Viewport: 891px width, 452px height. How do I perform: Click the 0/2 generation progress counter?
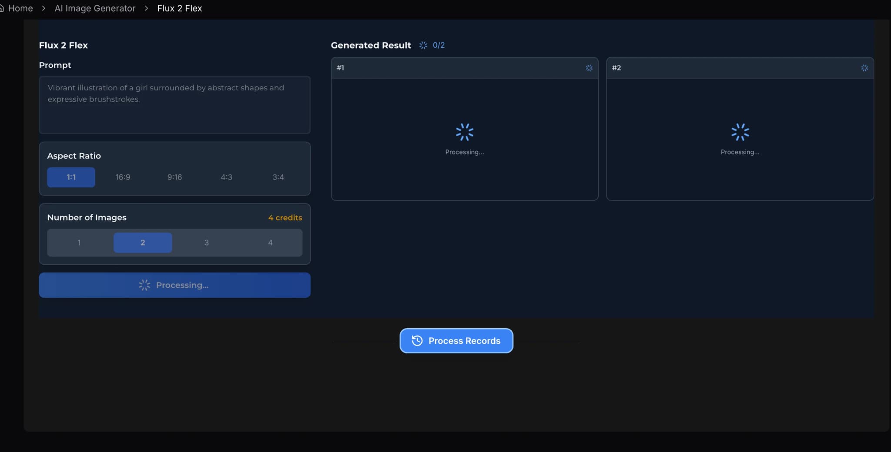point(439,45)
